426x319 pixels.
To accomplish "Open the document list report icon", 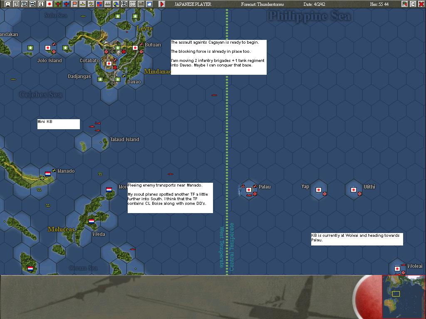I will [16, 4].
